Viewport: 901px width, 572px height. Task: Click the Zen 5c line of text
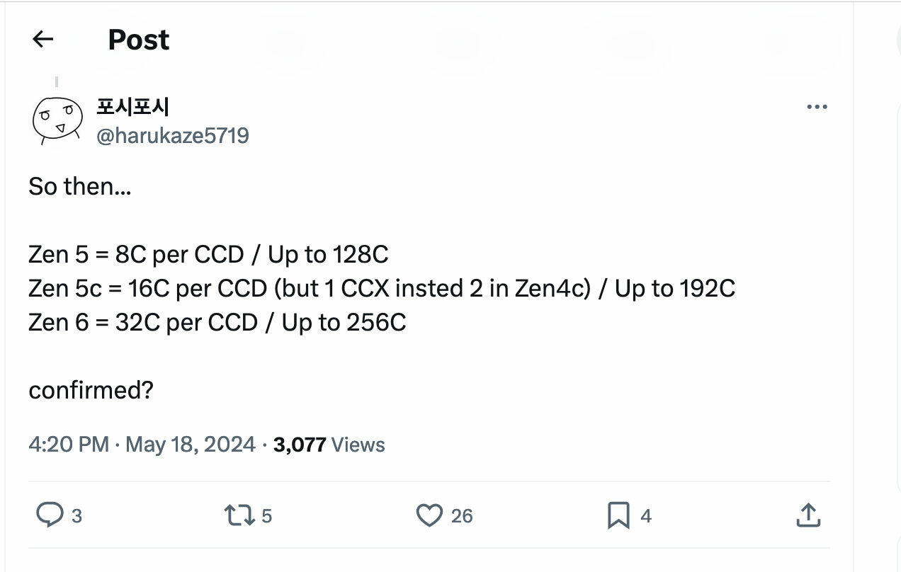tap(382, 288)
